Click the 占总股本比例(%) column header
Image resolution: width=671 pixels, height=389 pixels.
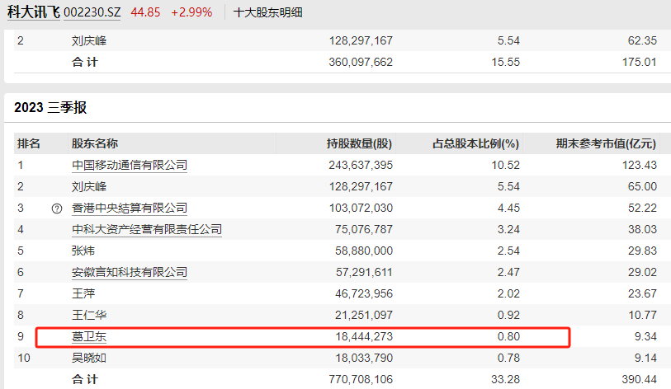(475, 143)
